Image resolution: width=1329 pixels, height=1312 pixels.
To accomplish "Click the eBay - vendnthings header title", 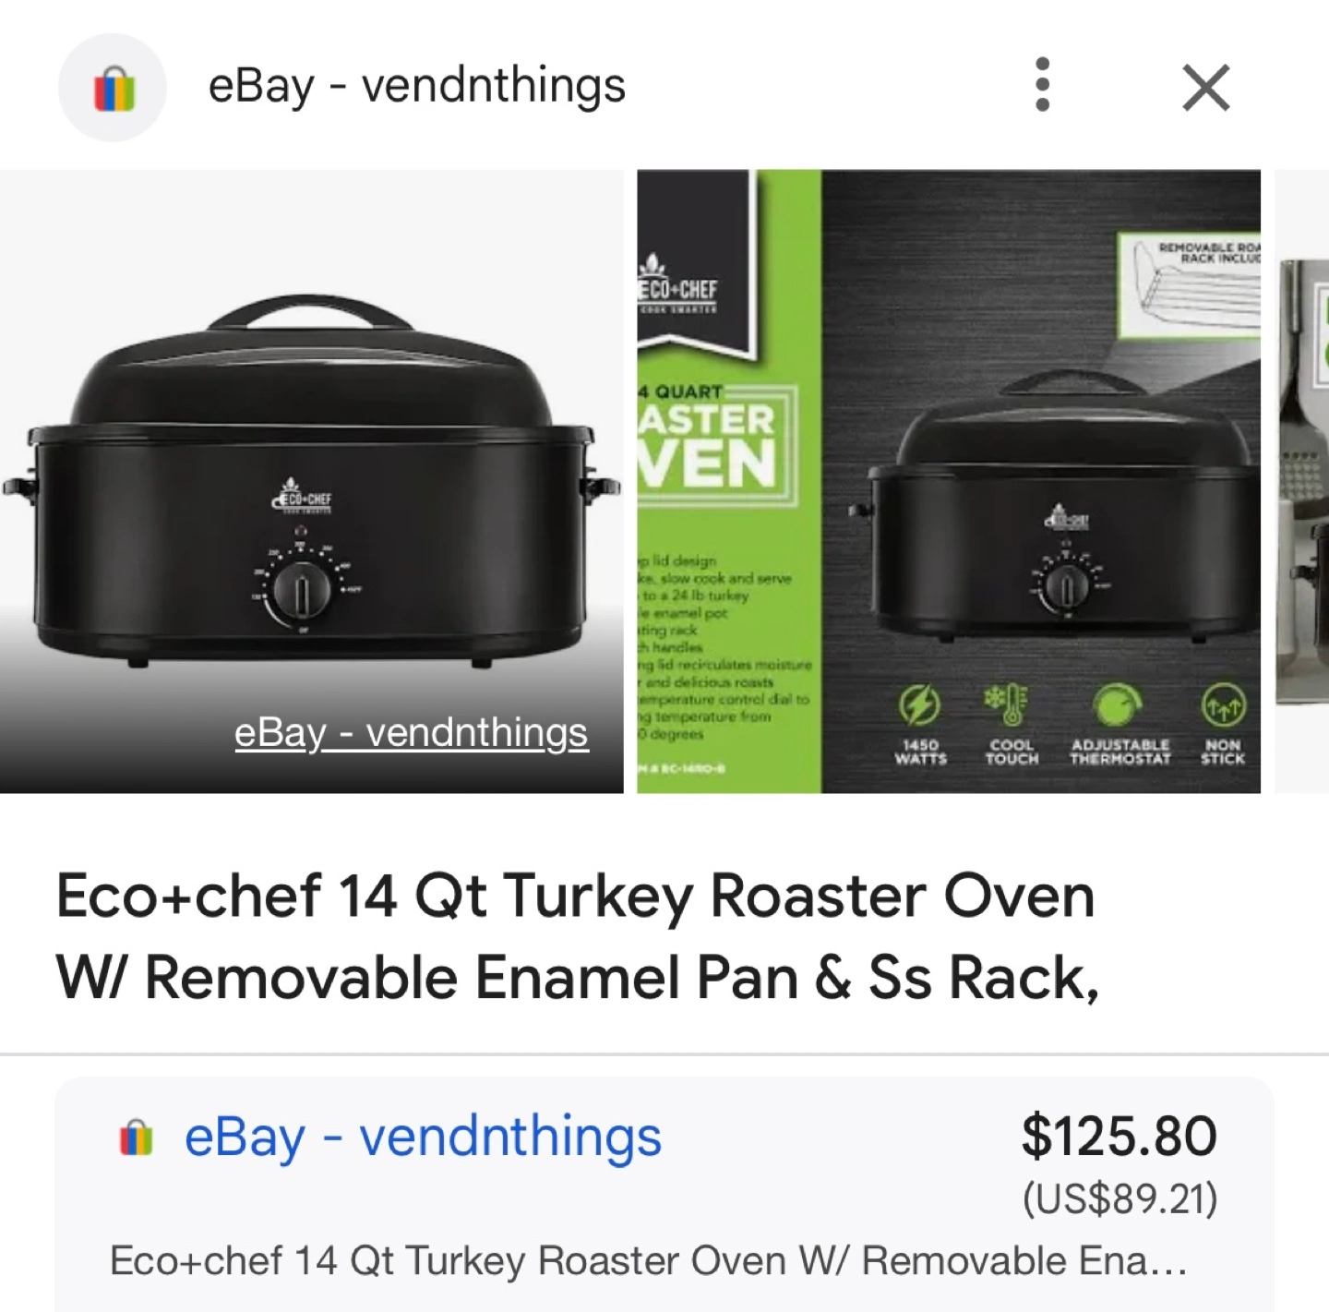I will 417,86.
